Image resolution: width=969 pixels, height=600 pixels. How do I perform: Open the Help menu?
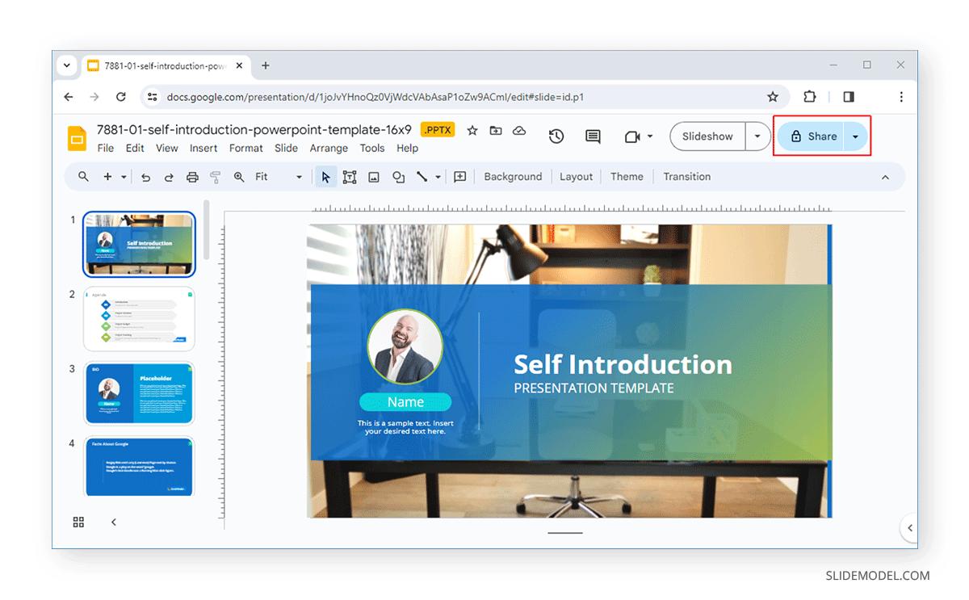tap(408, 149)
